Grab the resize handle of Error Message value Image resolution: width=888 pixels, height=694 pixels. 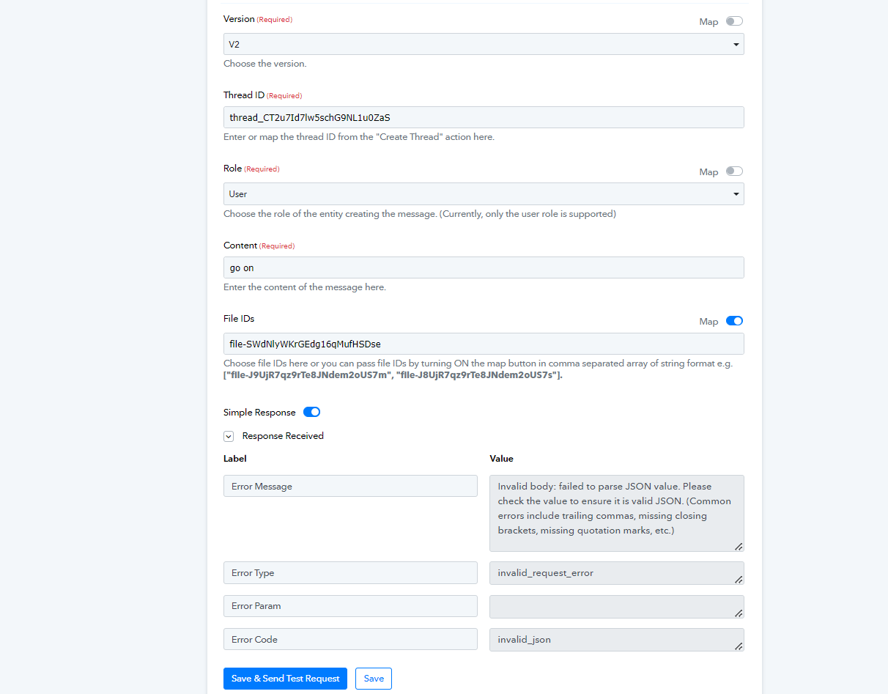pos(739,547)
